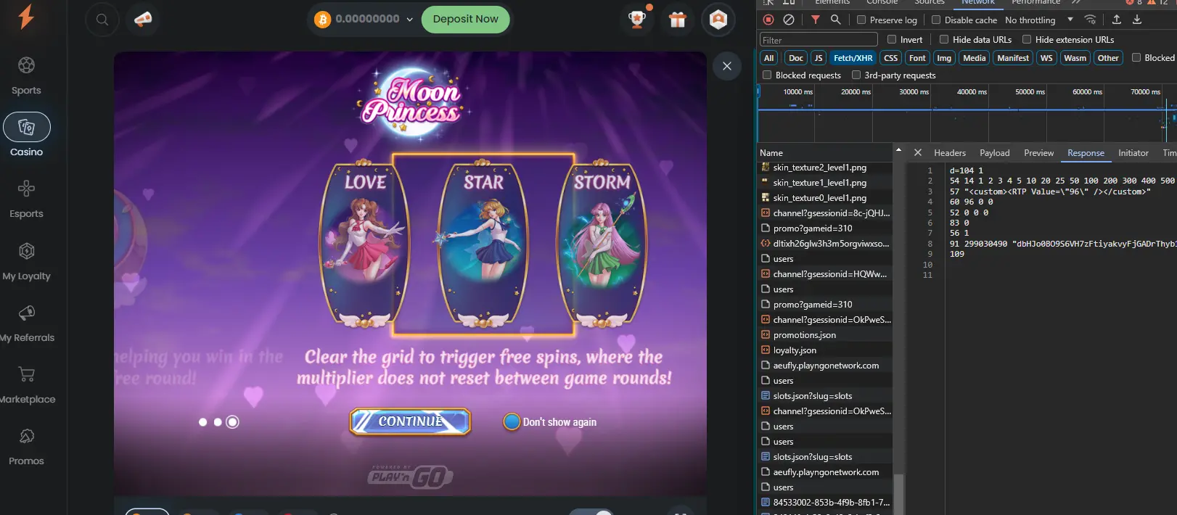Viewport: 1177px width, 515px height.
Task: Click the second intro slide dot
Action: point(218,422)
